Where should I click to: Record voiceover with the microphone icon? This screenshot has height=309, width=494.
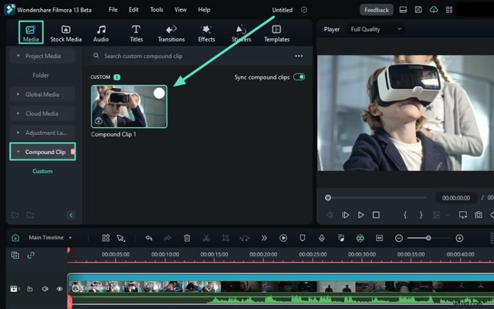[x=321, y=238]
